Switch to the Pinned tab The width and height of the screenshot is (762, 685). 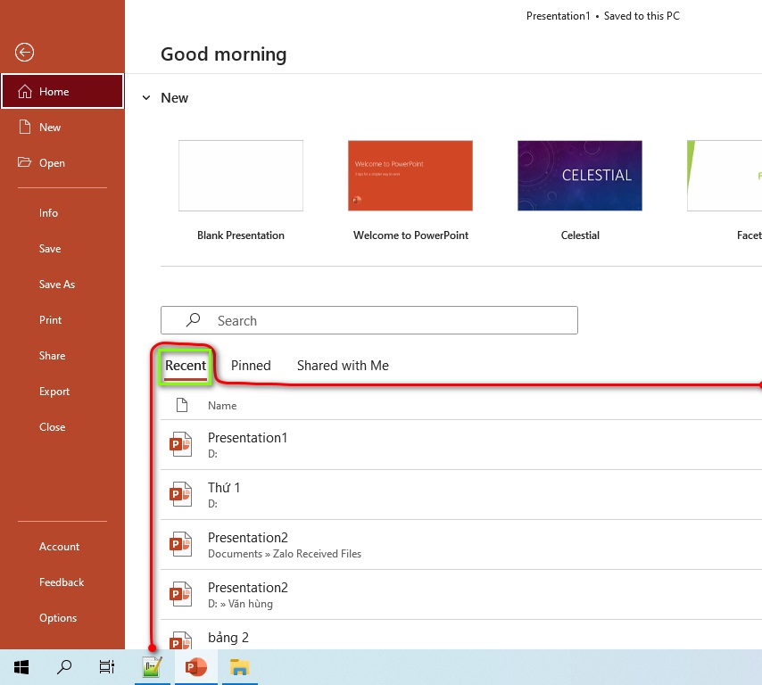point(251,366)
